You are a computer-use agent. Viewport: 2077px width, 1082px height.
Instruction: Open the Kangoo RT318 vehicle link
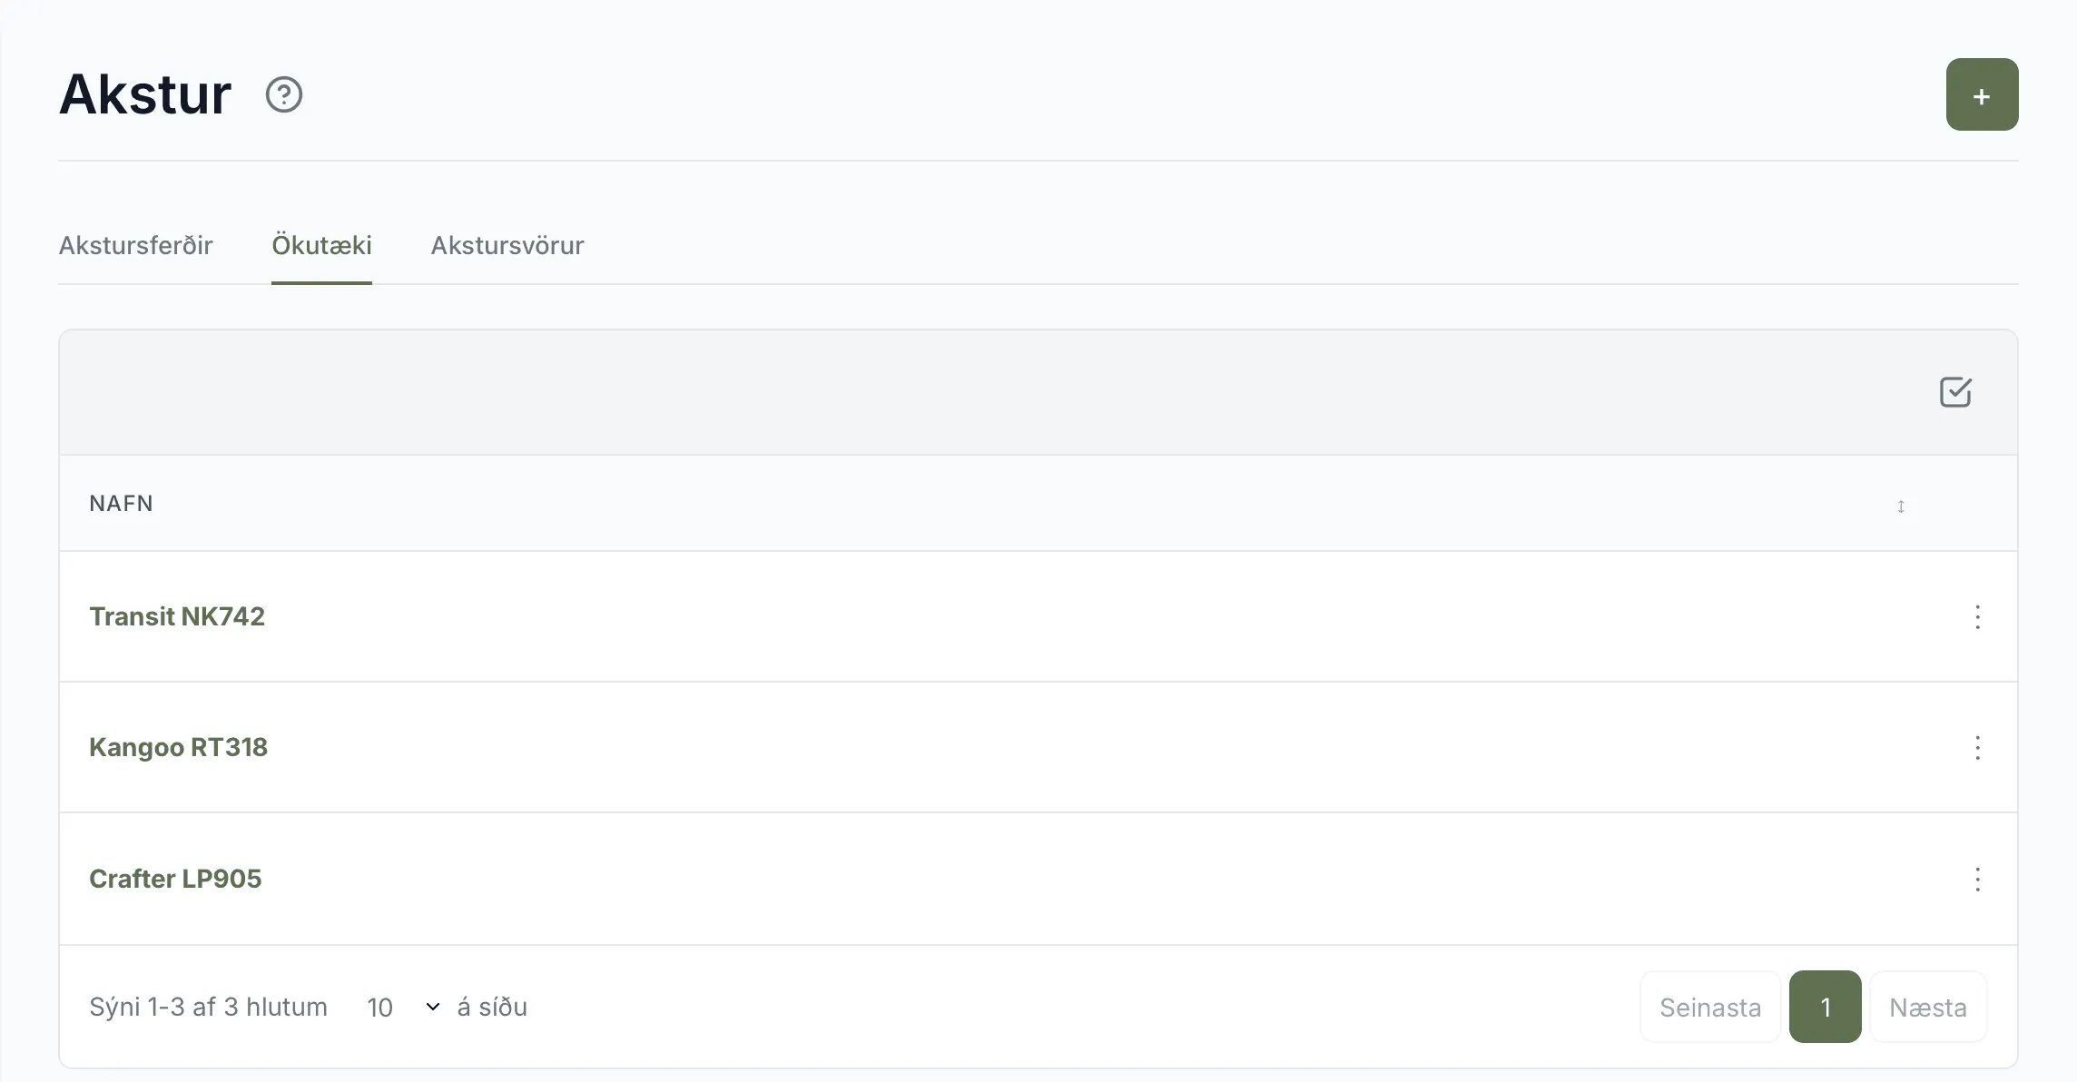(178, 747)
